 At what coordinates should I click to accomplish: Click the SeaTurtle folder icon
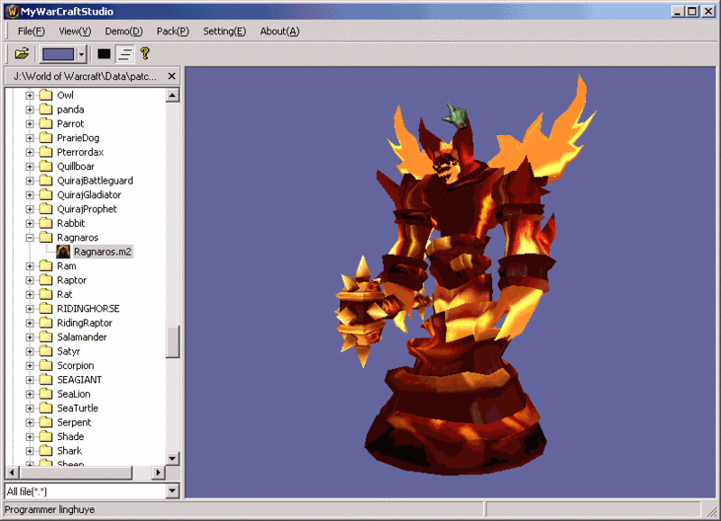[x=46, y=409]
